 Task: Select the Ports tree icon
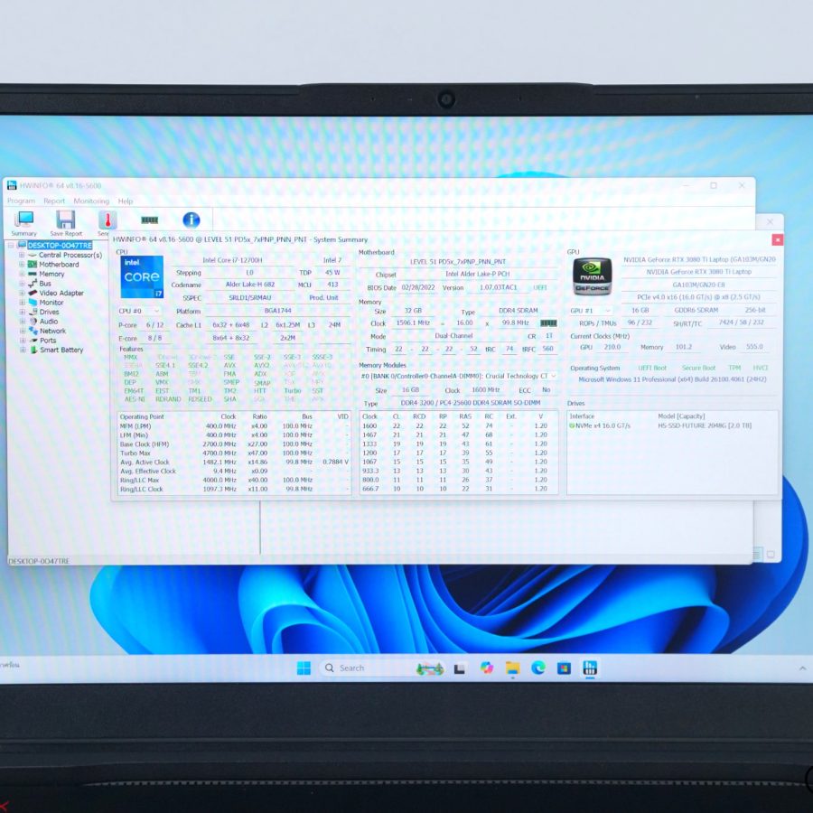point(33,341)
